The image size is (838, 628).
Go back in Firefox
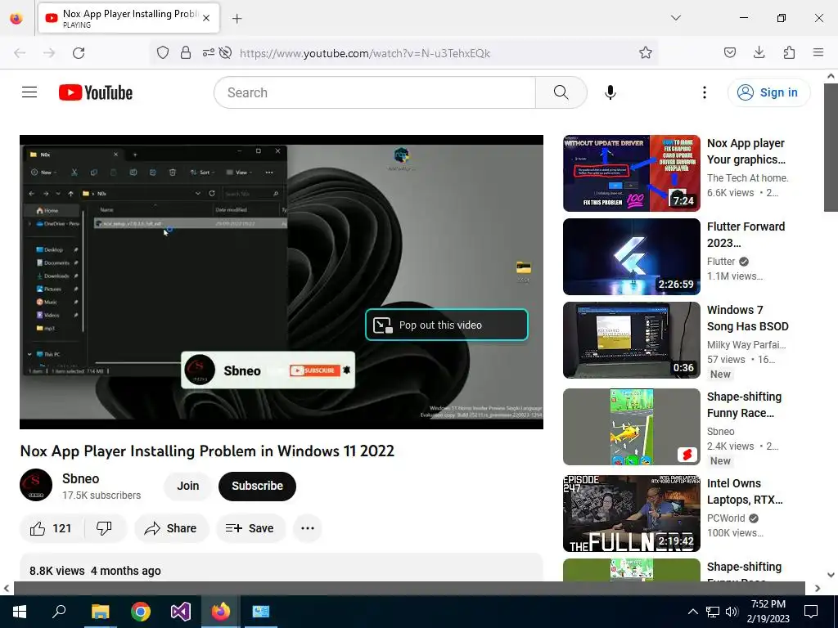[x=20, y=53]
